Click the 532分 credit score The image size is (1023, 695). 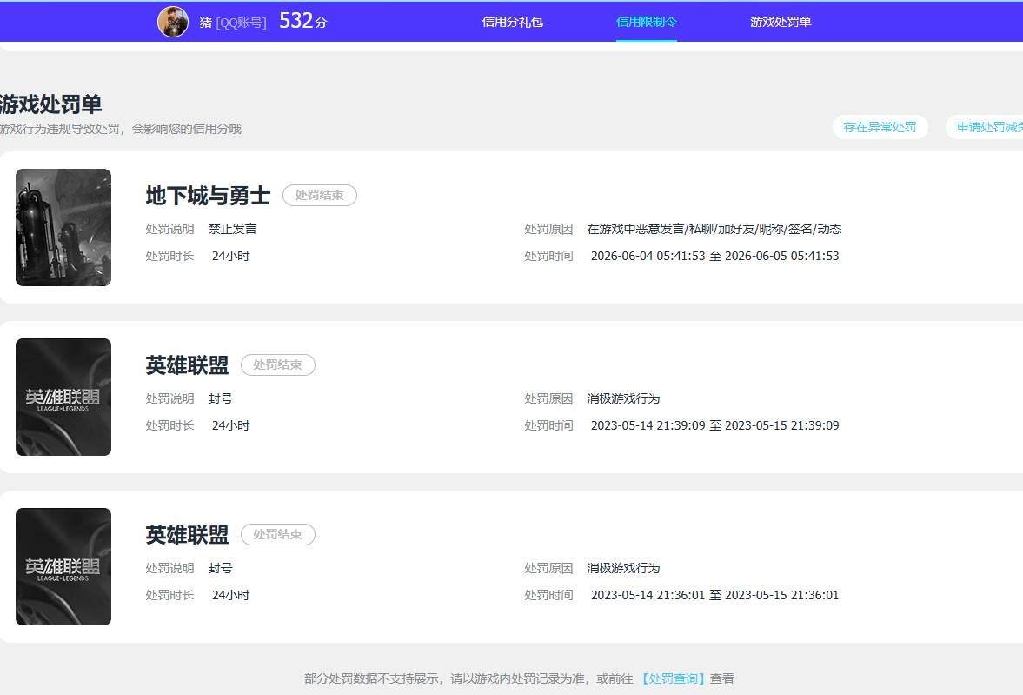(302, 21)
